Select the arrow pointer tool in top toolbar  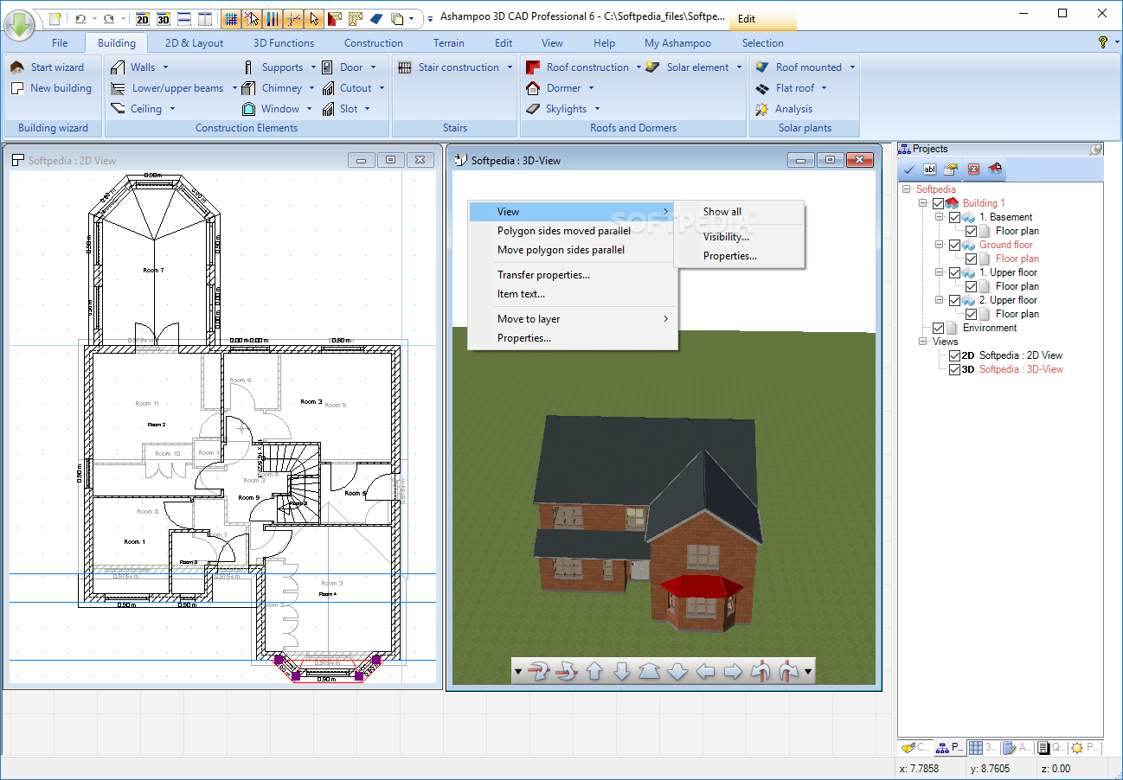pos(314,18)
